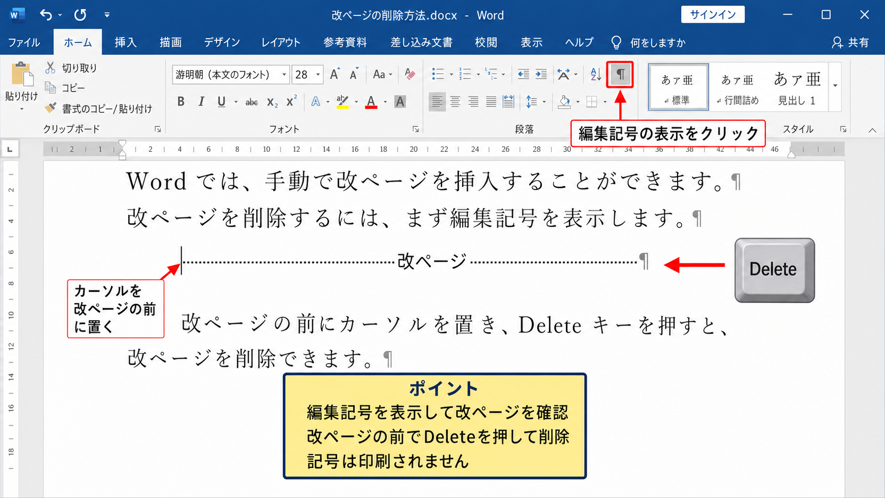Image resolution: width=885 pixels, height=498 pixels.
Task: Click the tab selector L at ruler corner
Action: (10, 149)
